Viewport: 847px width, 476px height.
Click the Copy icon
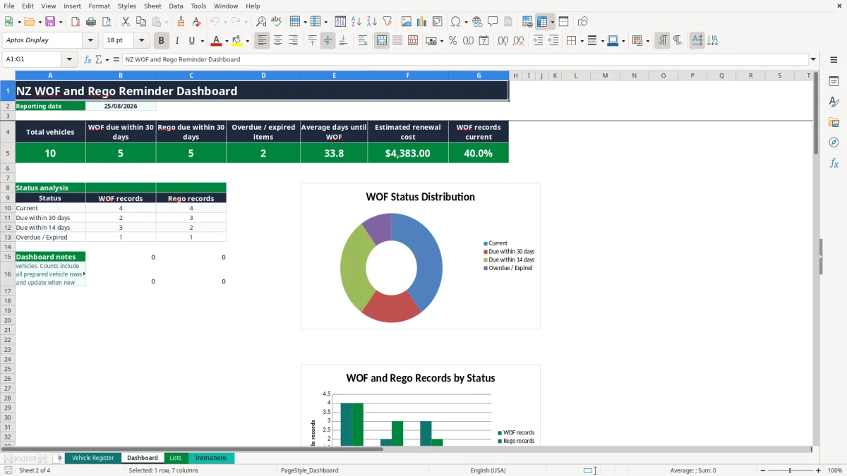141,22
